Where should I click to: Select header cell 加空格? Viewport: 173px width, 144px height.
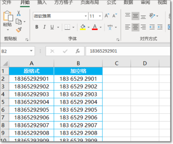pyautogui.click(x=78, y=71)
